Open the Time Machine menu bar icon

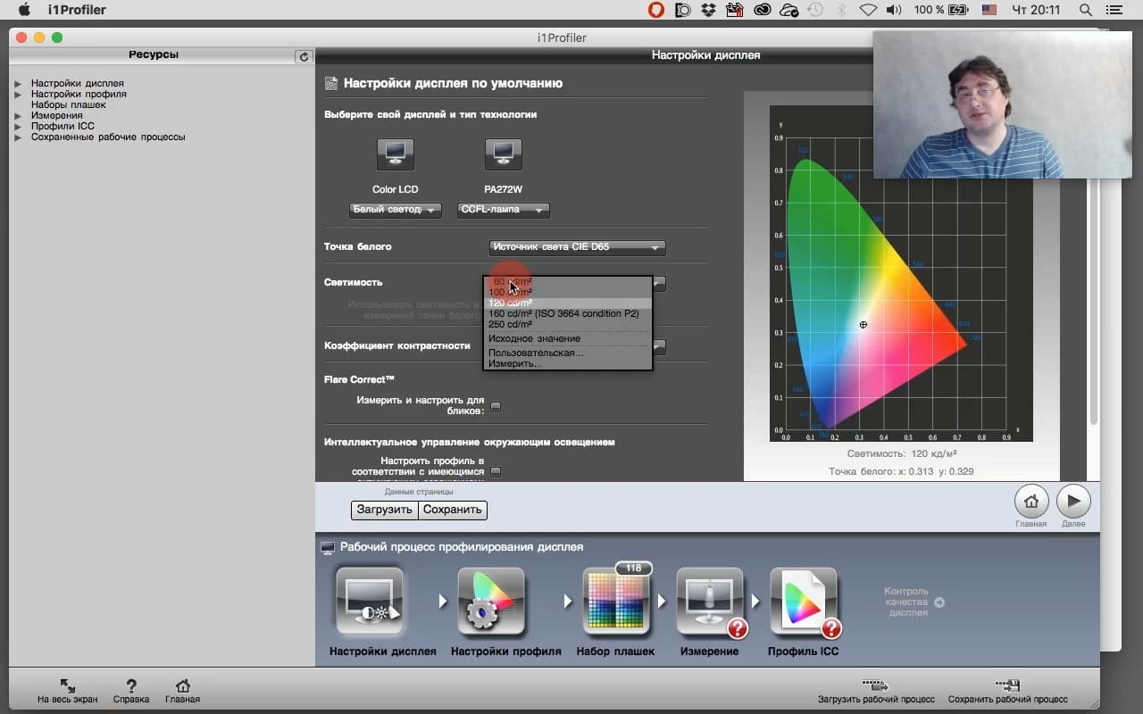(x=814, y=10)
